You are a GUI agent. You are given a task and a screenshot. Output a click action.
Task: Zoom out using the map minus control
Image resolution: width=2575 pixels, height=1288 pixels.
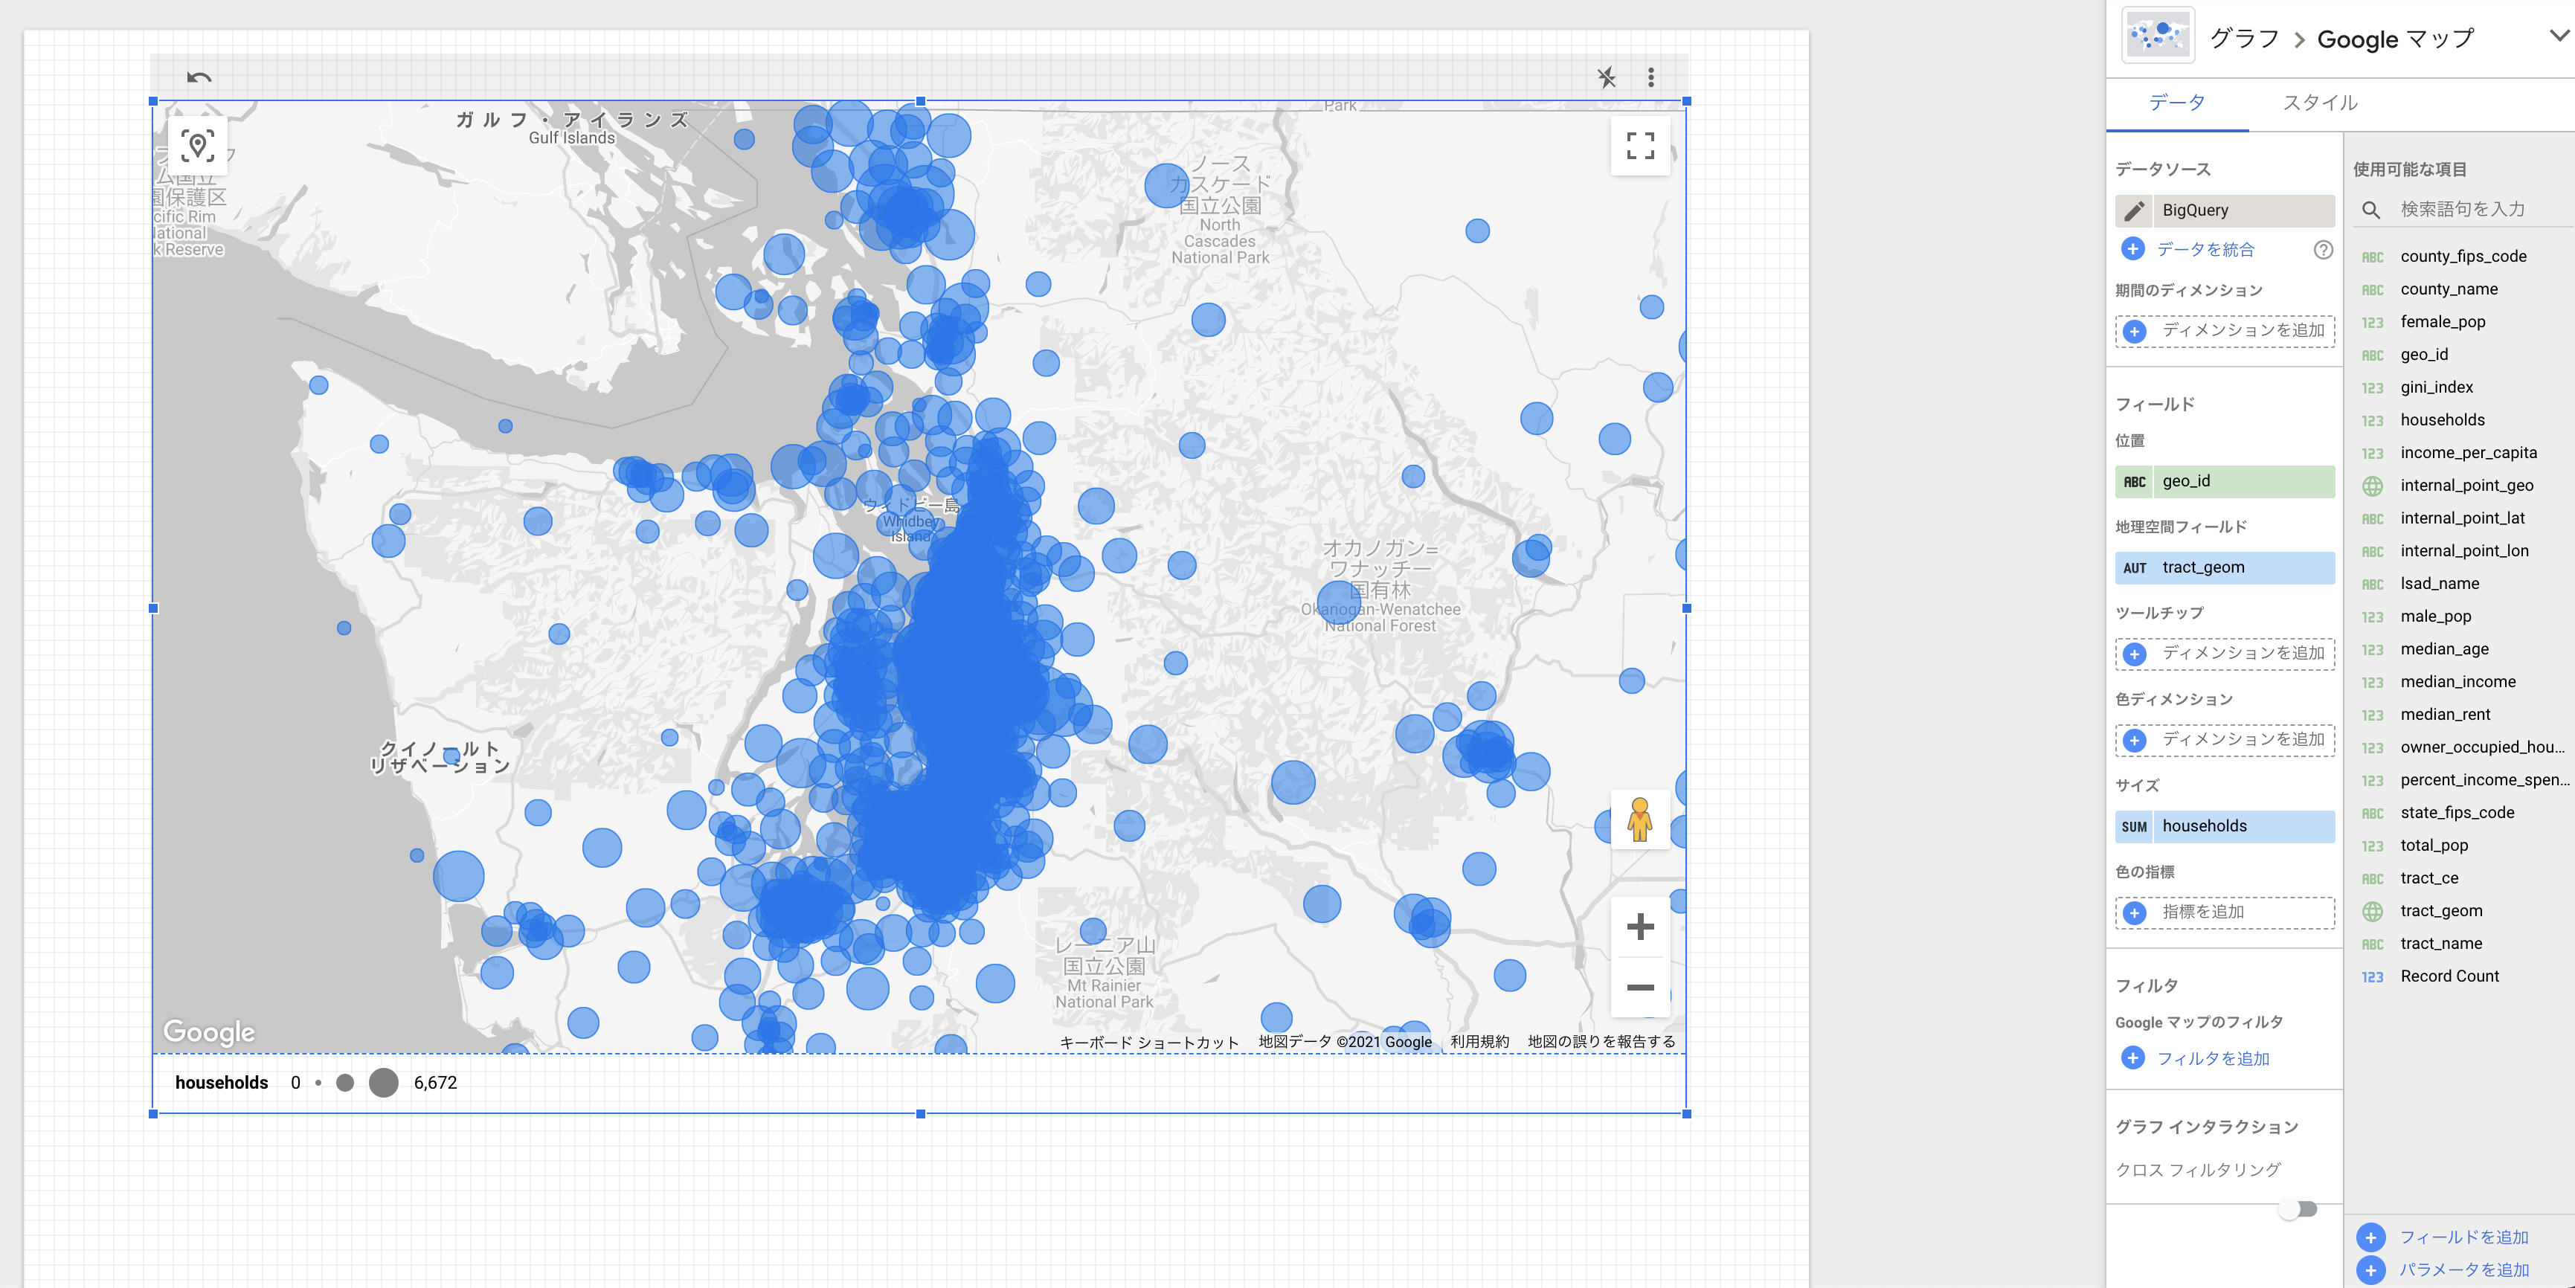point(1640,988)
